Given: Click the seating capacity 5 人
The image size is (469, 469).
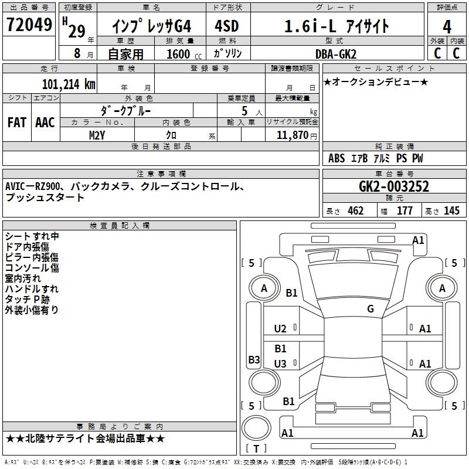Looking at the screenshot, I should pyautogui.click(x=252, y=111).
